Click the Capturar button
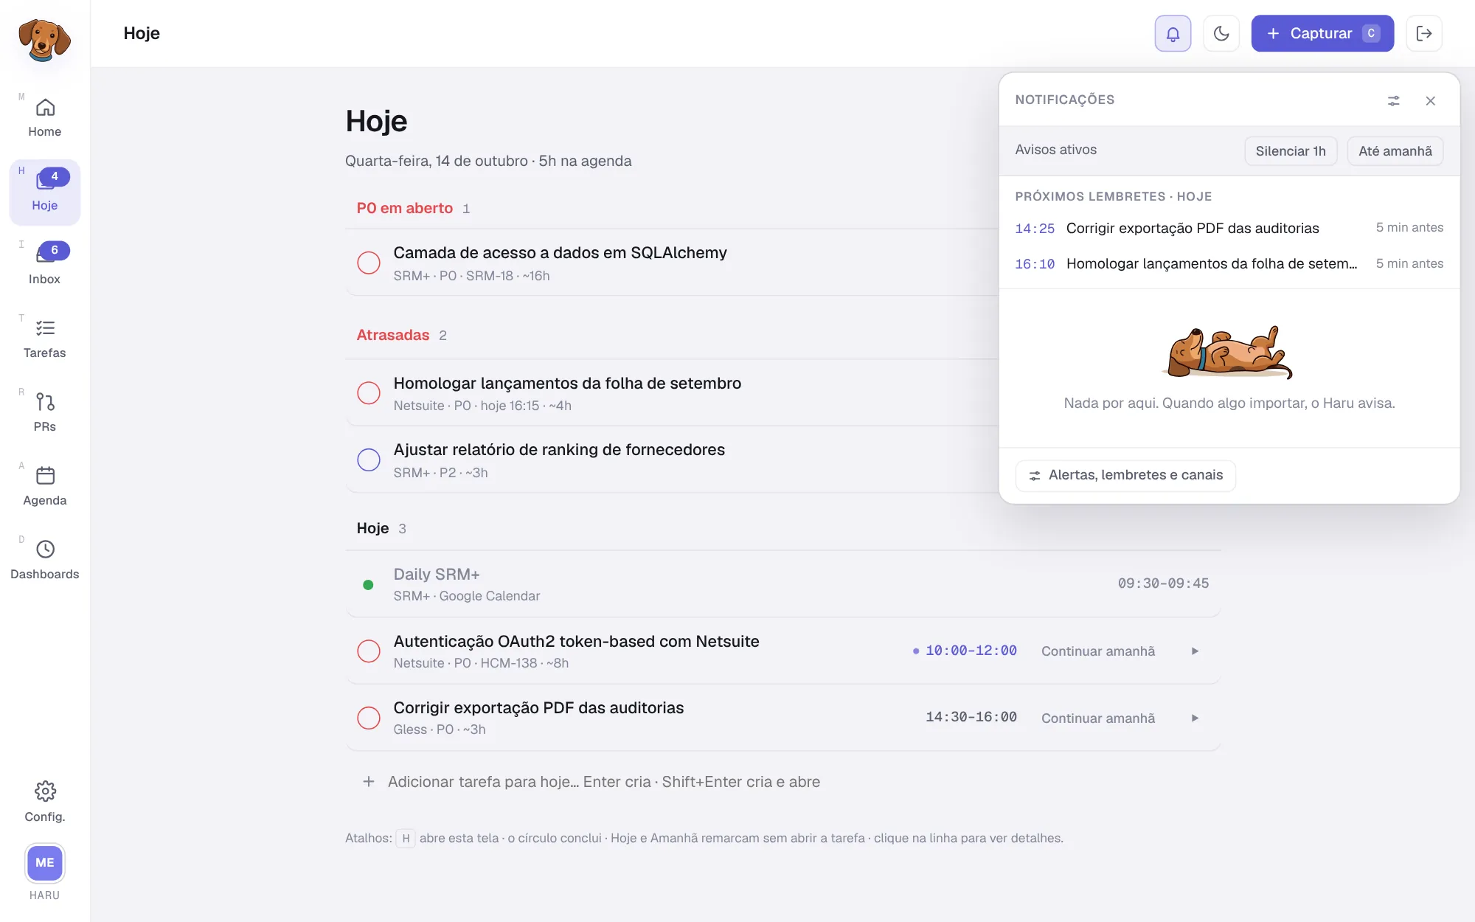The width and height of the screenshot is (1475, 922). [1322, 33]
